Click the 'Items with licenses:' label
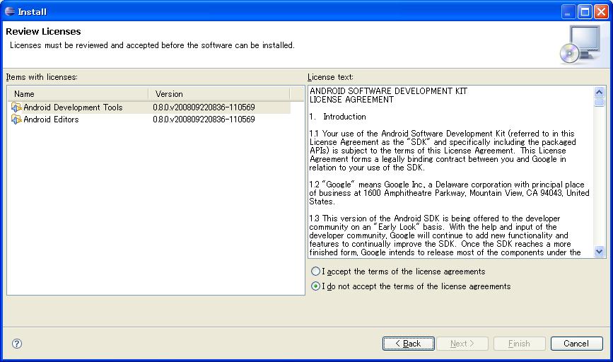 42,77
